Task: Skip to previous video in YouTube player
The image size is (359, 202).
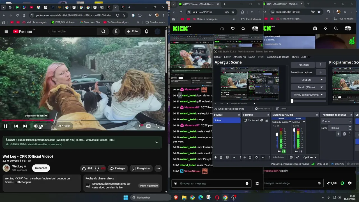Action: point(16,126)
